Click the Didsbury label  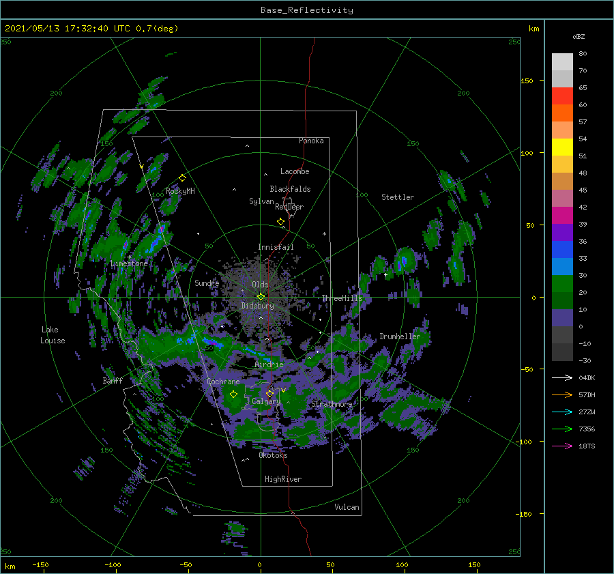[258, 306]
